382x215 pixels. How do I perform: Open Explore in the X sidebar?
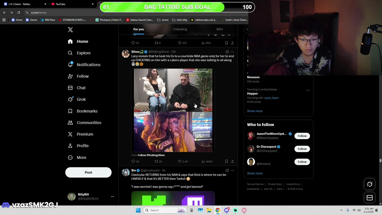pos(79,53)
